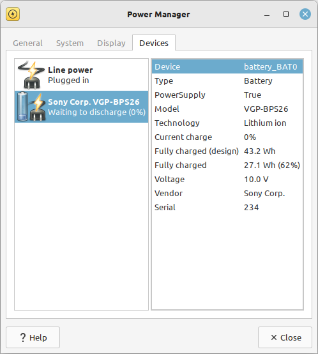318x354 pixels.
Task: Open the System tab
Action: (70, 43)
